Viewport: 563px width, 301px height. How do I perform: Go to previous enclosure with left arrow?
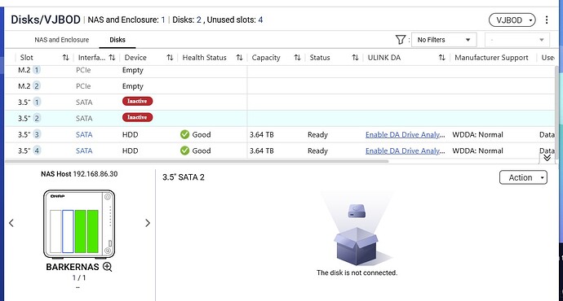(11, 223)
